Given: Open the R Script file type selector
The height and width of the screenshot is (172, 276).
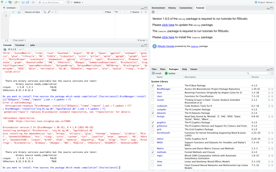Looking at the screenshot, I should (143, 40).
